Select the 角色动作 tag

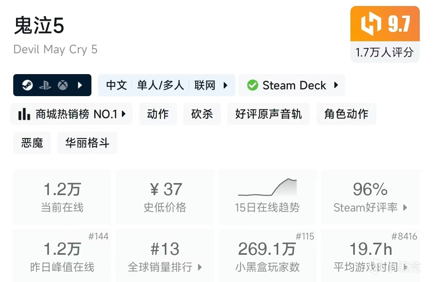click(x=346, y=114)
